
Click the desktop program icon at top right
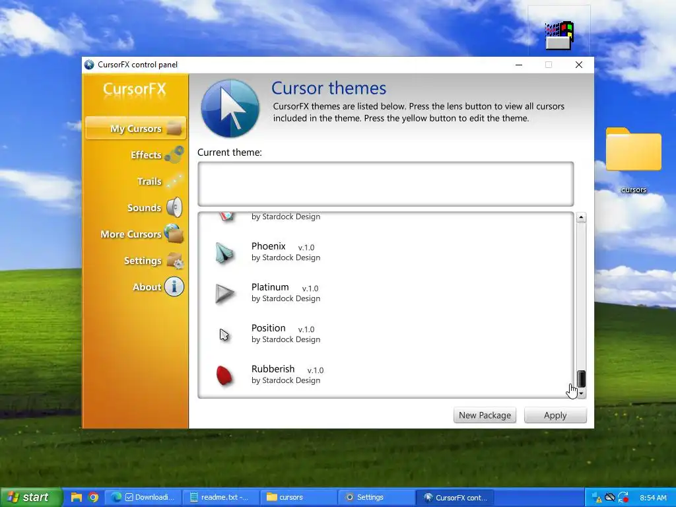559,36
